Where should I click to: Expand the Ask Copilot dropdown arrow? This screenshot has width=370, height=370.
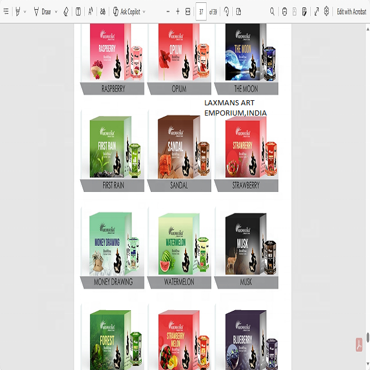[144, 11]
